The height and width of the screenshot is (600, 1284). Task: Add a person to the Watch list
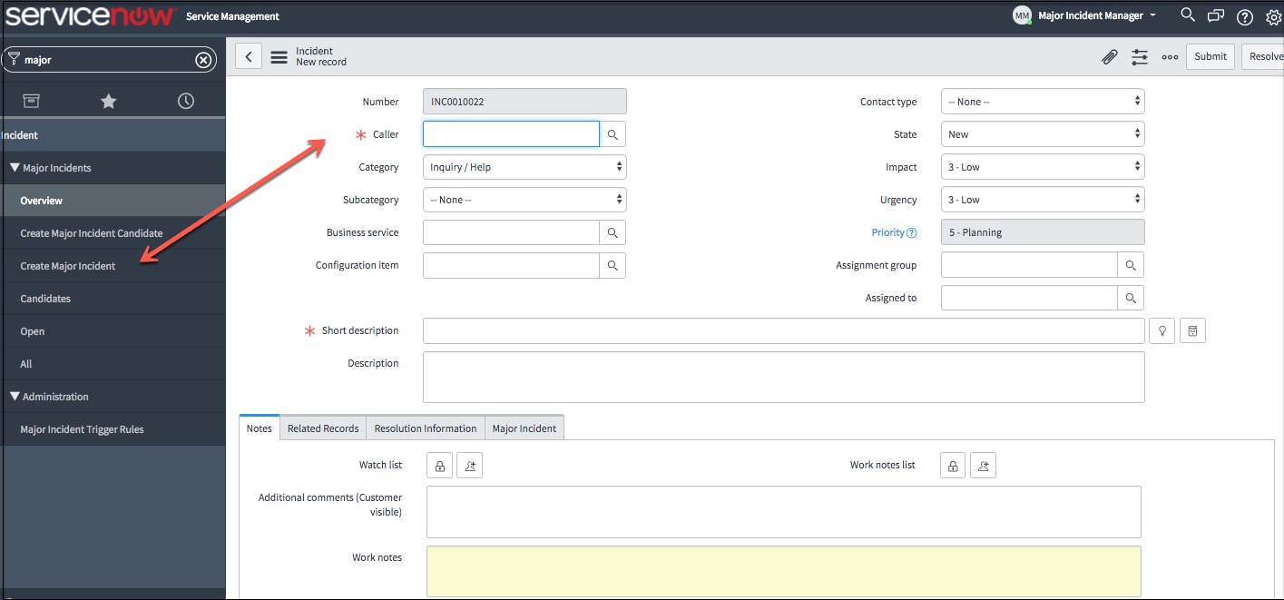point(469,464)
